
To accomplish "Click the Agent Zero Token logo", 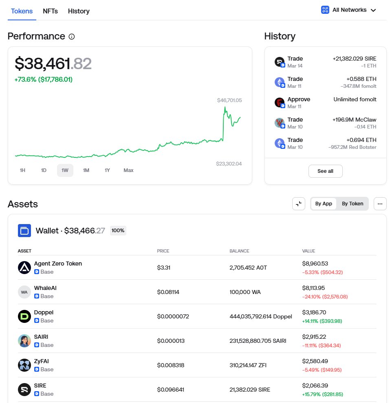I will (x=24, y=268).
